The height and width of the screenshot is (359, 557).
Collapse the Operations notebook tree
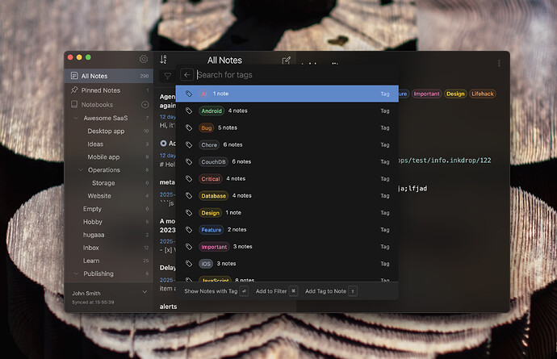(81, 169)
